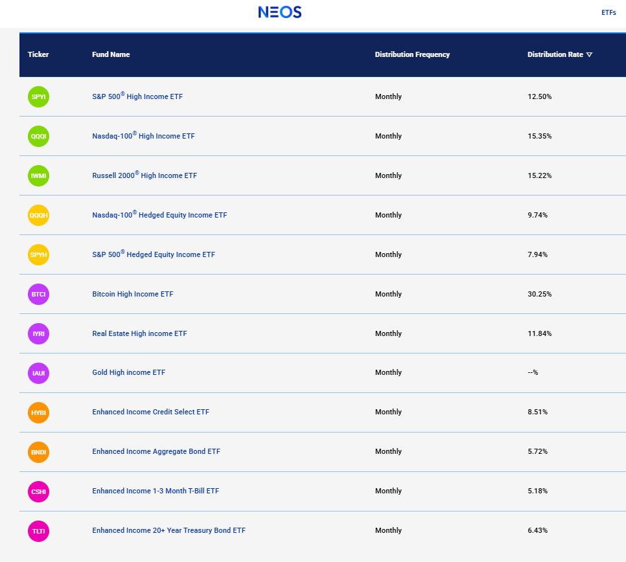Click the QQQI ticker badge
The image size is (626, 562).
click(x=38, y=136)
